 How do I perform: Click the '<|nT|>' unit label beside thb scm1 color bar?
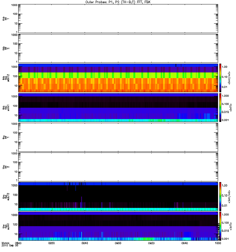click(x=231, y=108)
